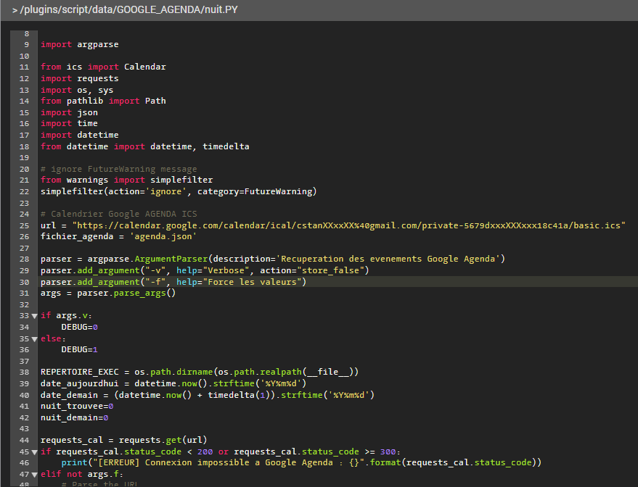Viewport: 638px width, 487px height.
Task: Collapse the 'elif not args.f:' block at line 47
Action: tap(35, 475)
